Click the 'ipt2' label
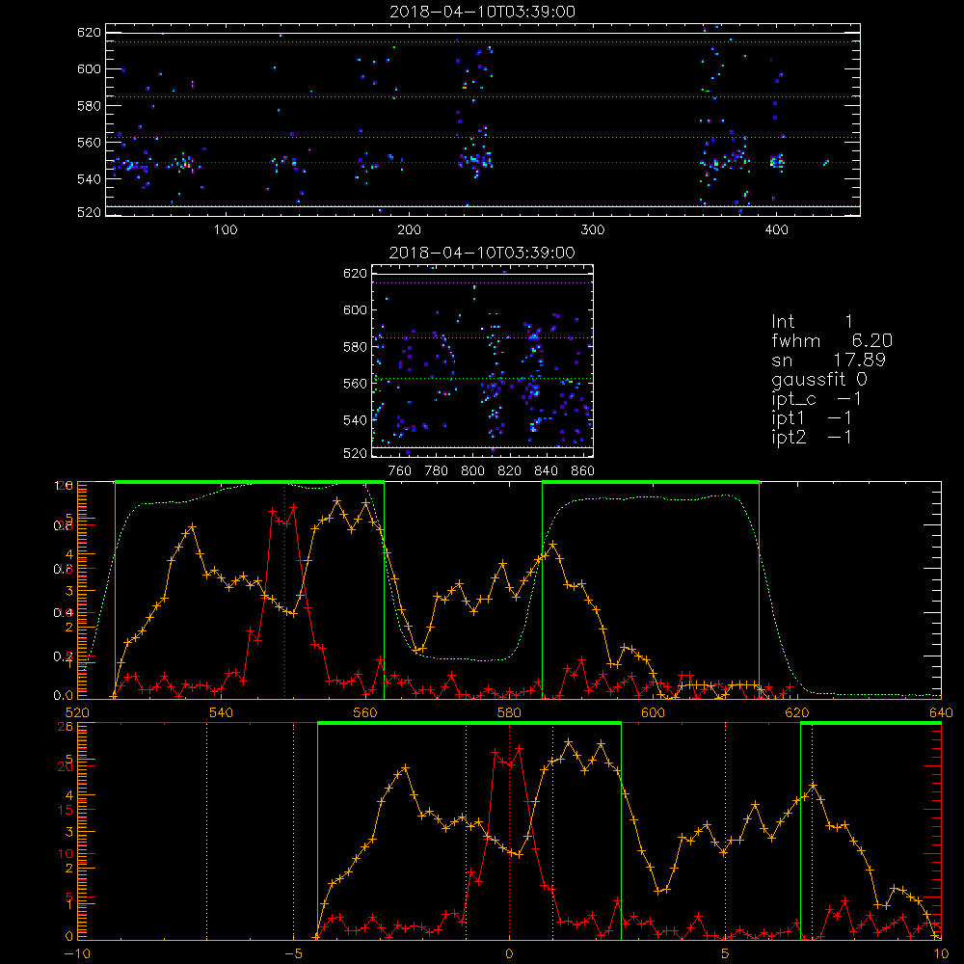Screen dimensions: 964x964 pos(789,438)
